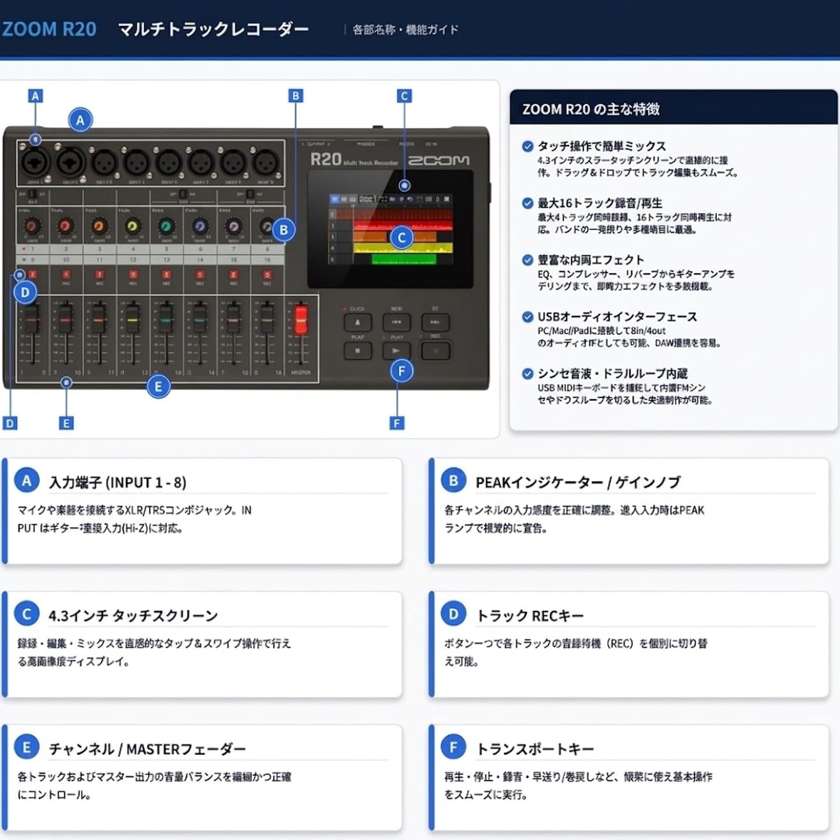
Task: Click the D badge in the トラック RECキー card
Action: (x=454, y=614)
